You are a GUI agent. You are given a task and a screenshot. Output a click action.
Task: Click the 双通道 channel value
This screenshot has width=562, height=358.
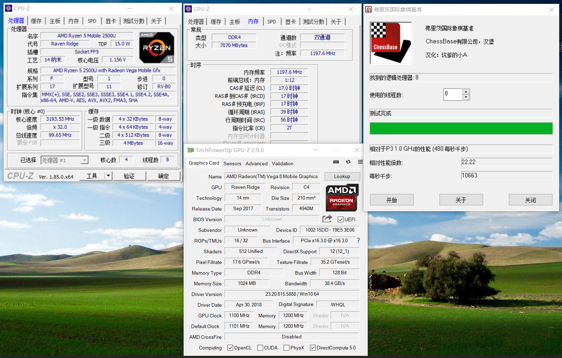coord(322,37)
